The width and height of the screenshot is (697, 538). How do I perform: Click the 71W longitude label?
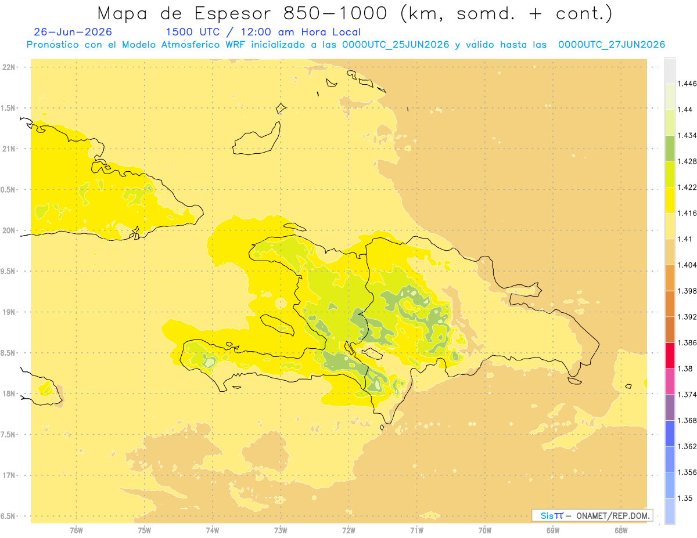point(416,530)
